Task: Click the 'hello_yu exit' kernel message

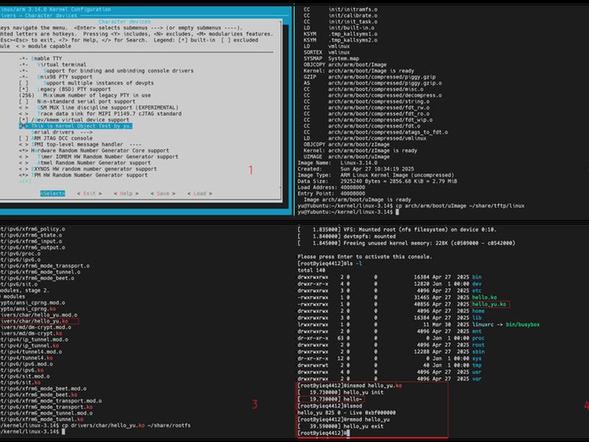Action: pyautogui.click(x=340, y=427)
